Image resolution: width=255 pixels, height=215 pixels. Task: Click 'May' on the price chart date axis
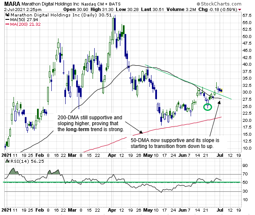click(148, 155)
